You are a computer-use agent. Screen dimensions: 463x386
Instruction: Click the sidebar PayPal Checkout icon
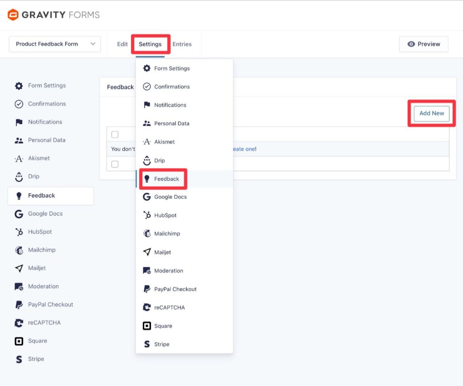tap(19, 305)
